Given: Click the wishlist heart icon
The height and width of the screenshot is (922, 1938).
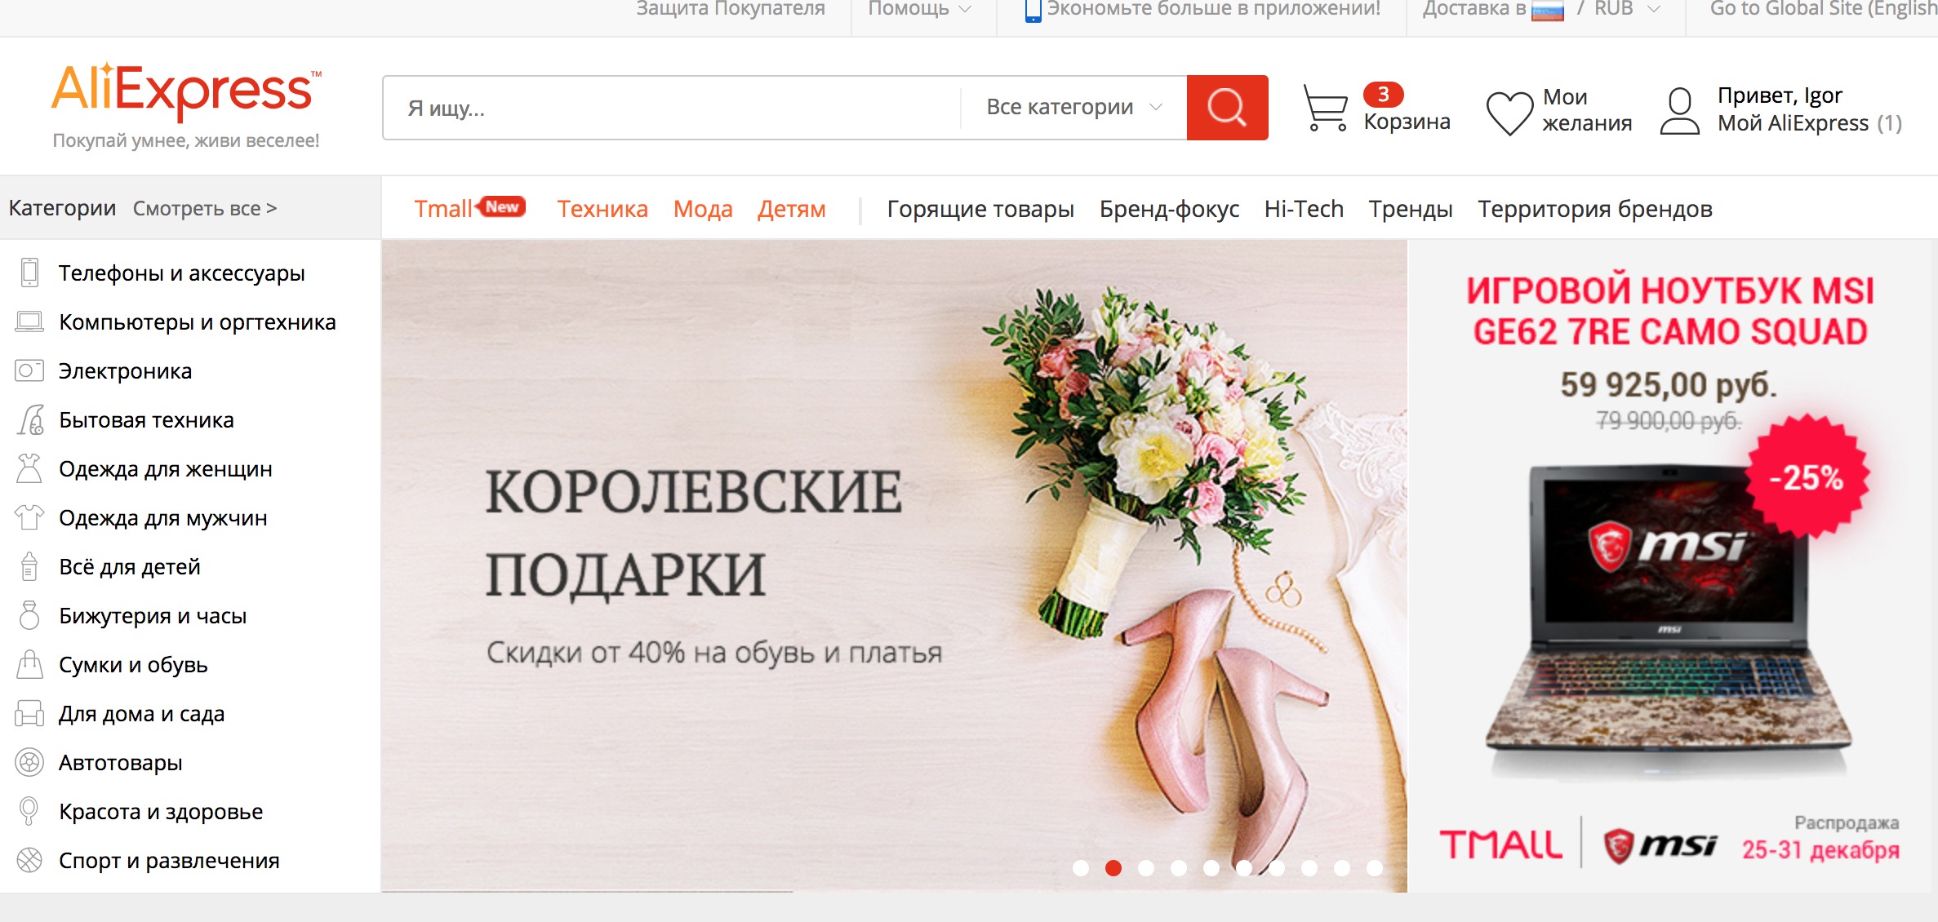Looking at the screenshot, I should pos(1509,112).
